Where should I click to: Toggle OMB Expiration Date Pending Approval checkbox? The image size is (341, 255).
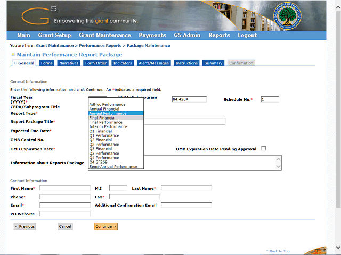(x=263, y=148)
